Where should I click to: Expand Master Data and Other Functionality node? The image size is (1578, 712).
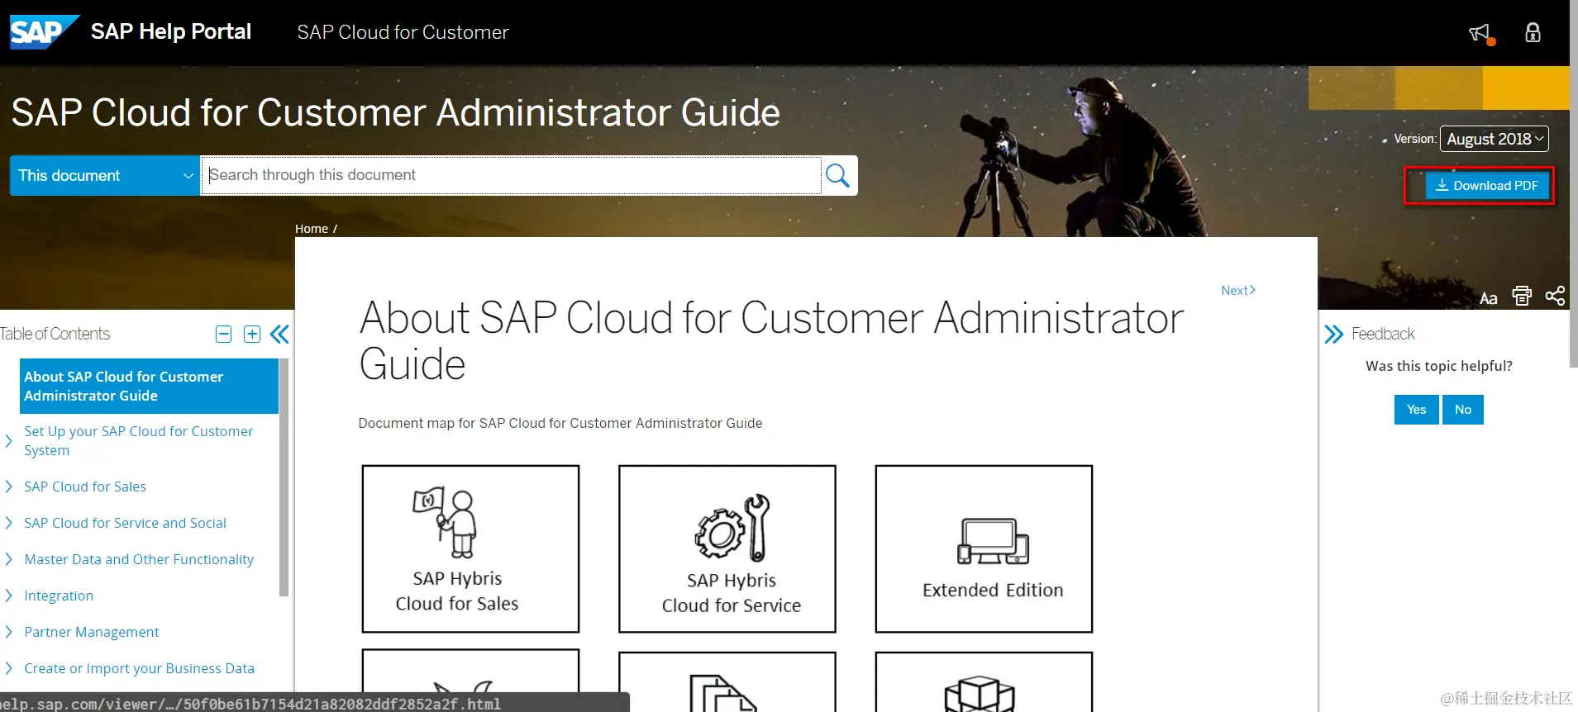tap(8, 559)
